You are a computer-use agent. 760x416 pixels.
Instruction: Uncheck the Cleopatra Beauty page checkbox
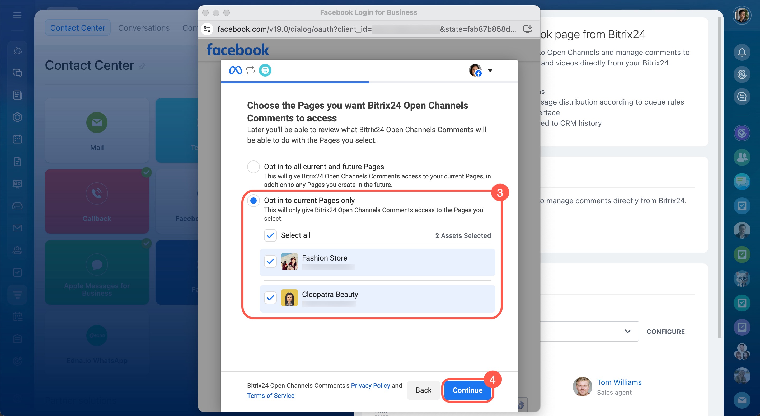(270, 298)
